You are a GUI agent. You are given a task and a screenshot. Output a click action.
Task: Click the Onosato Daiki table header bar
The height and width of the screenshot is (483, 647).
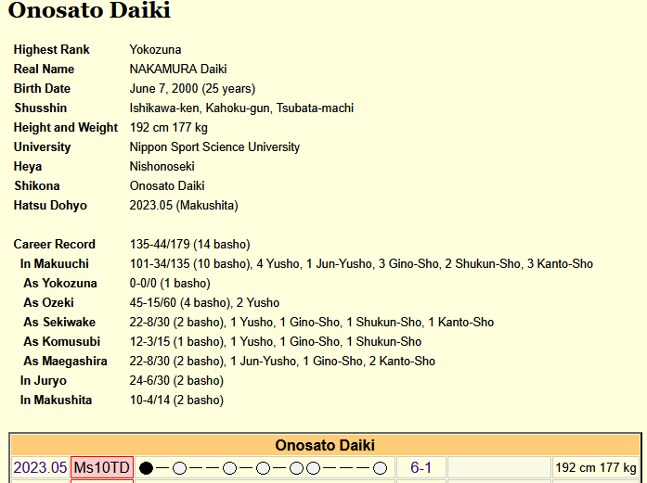325,445
